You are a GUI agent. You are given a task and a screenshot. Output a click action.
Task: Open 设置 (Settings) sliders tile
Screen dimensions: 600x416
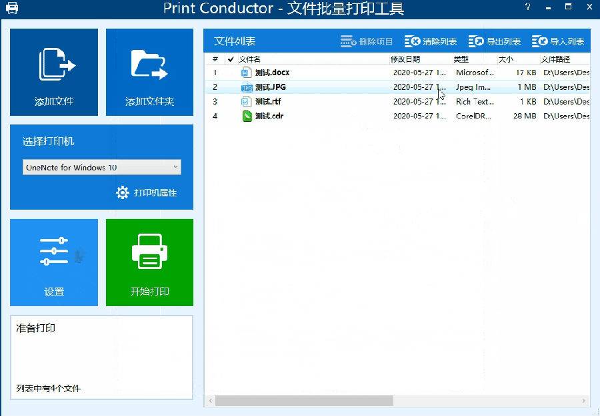click(54, 262)
